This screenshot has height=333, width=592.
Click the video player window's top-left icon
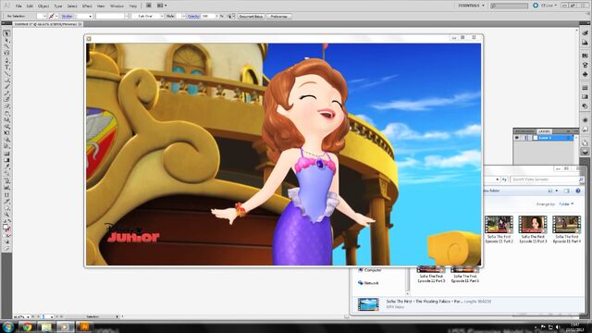(x=89, y=39)
